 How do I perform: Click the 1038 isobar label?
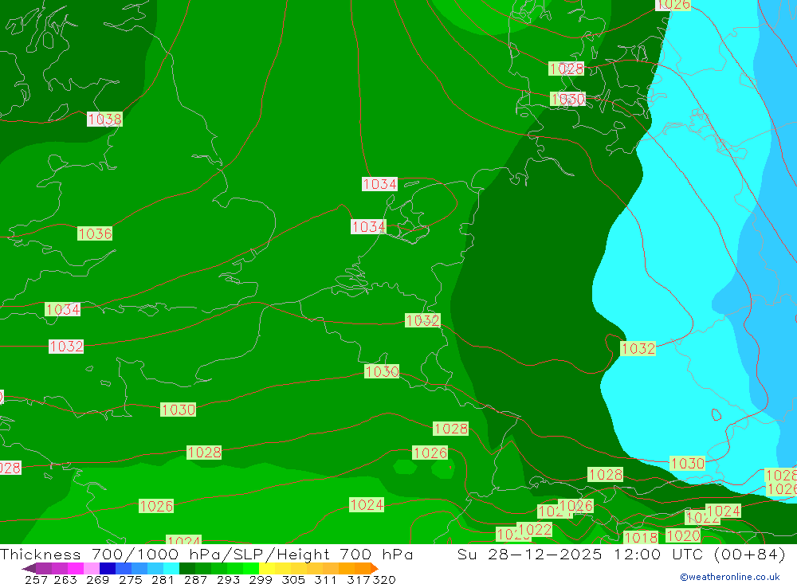click(x=104, y=119)
